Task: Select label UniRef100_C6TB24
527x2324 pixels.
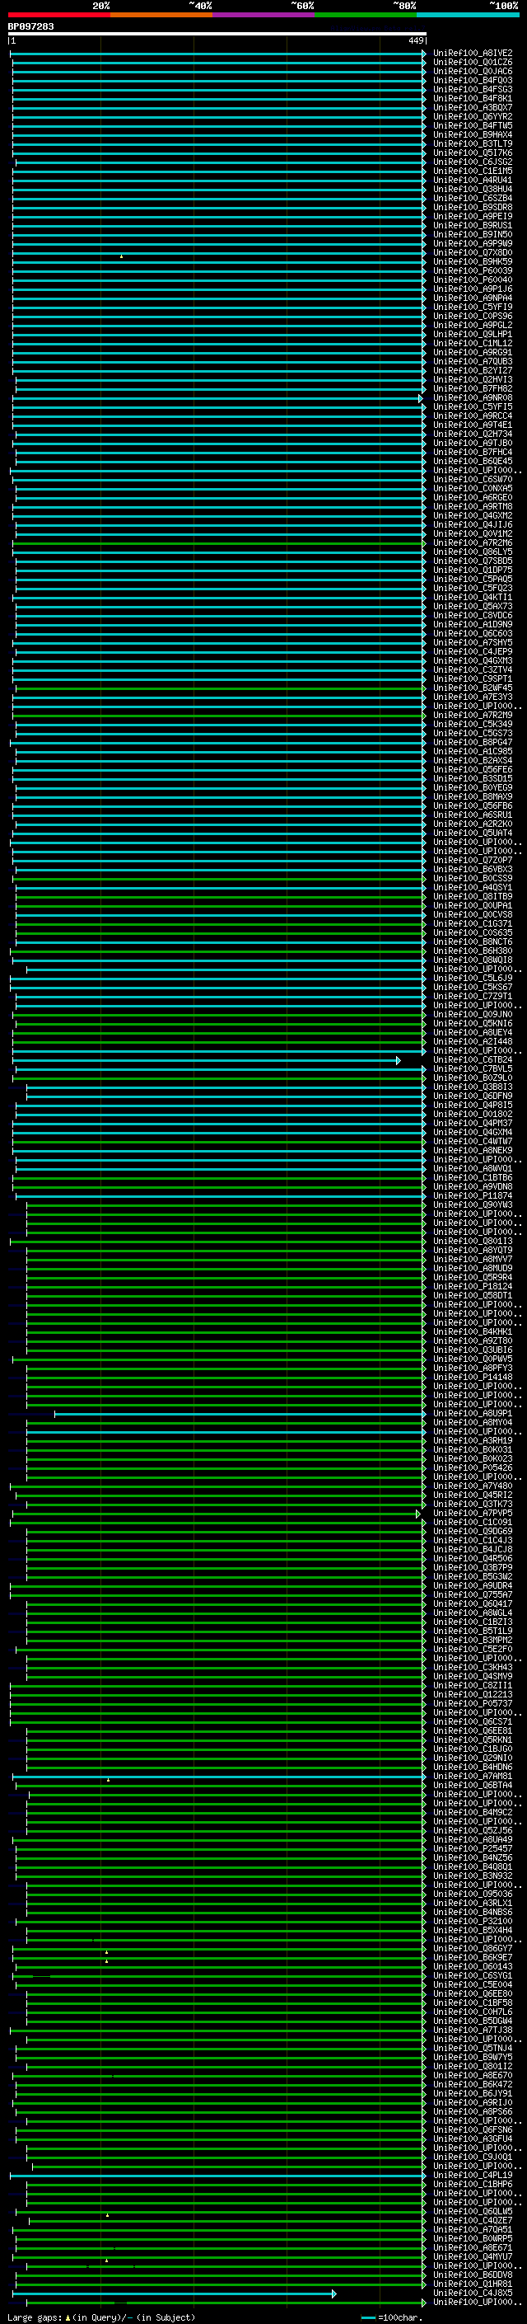Action: (472, 1060)
